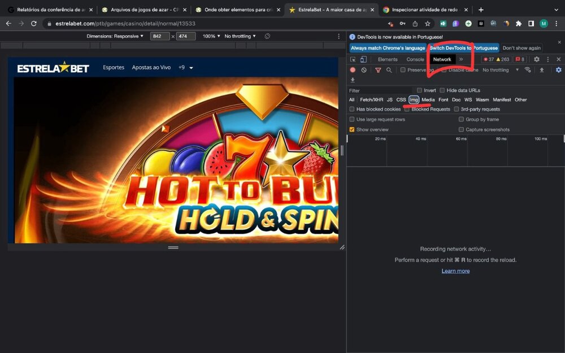Open Chrome tab search dropdown

556,10
